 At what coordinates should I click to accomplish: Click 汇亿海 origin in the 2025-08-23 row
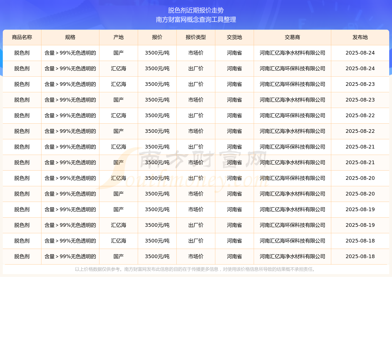[x=118, y=84]
